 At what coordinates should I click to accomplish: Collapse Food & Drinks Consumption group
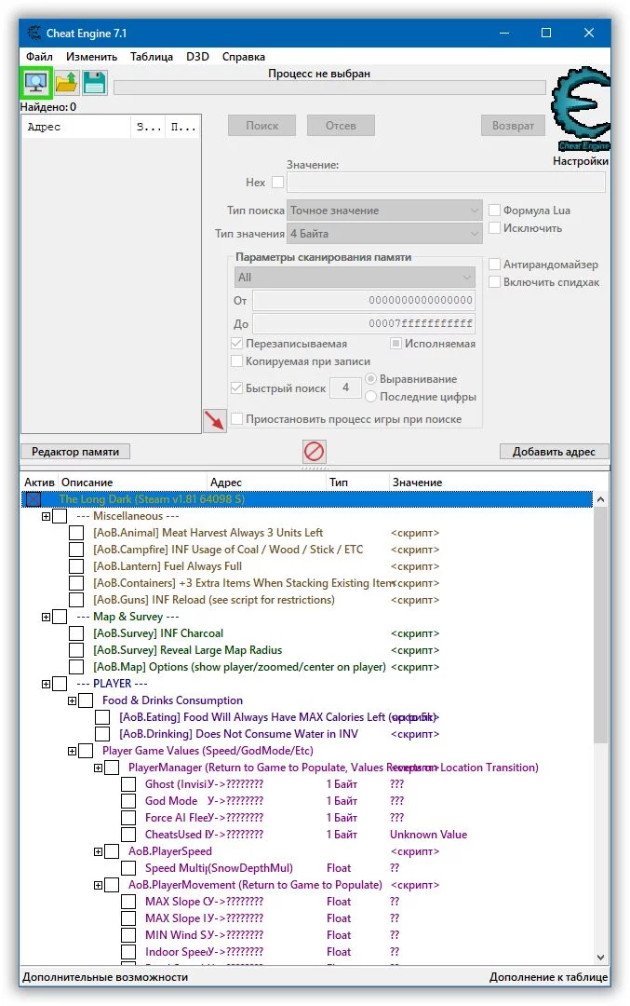point(72,700)
